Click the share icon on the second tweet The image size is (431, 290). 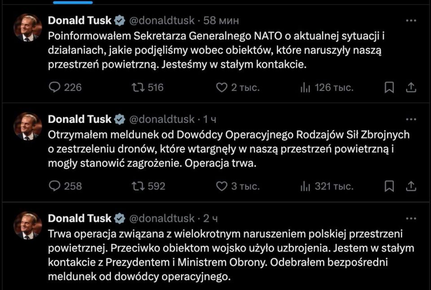pyautogui.click(x=412, y=187)
